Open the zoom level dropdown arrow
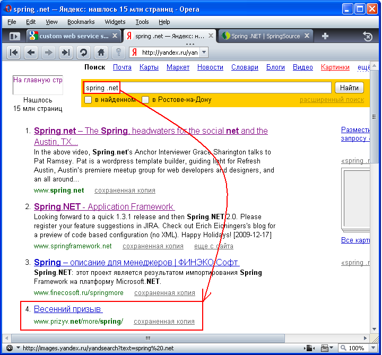The image size is (382, 355). 373,348
